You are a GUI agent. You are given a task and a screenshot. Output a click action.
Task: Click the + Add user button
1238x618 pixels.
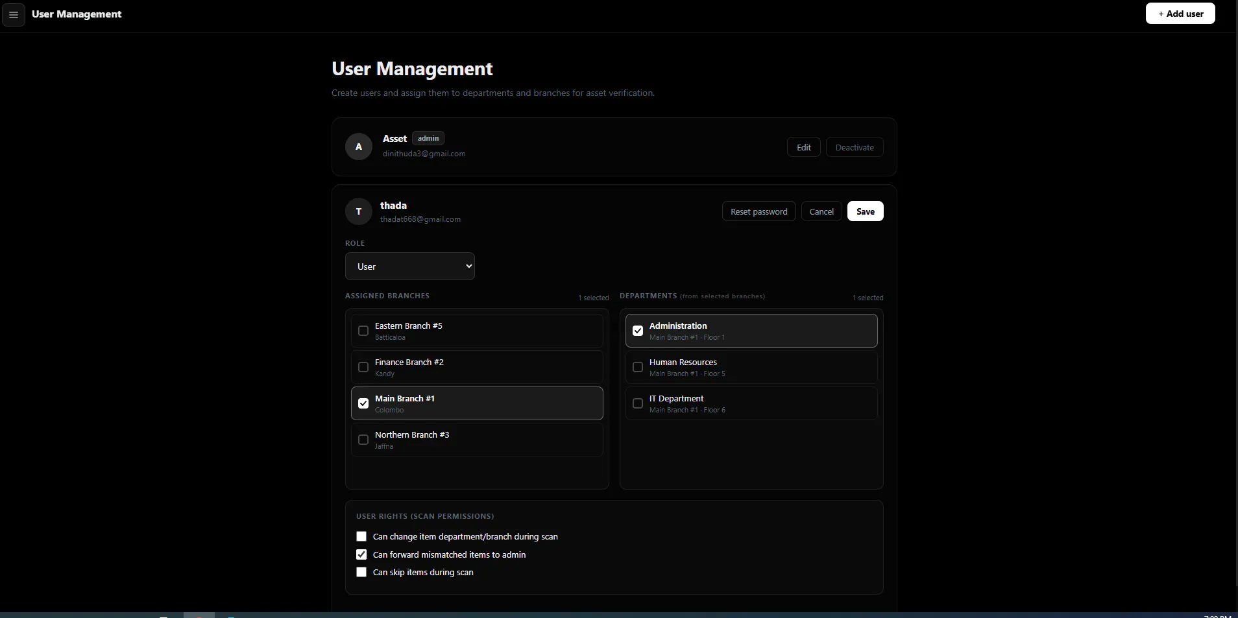pos(1180,14)
